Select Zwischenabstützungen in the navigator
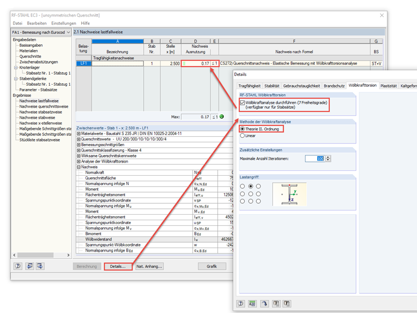Image resolution: width=417 pixels, height=313 pixels. 38,62
